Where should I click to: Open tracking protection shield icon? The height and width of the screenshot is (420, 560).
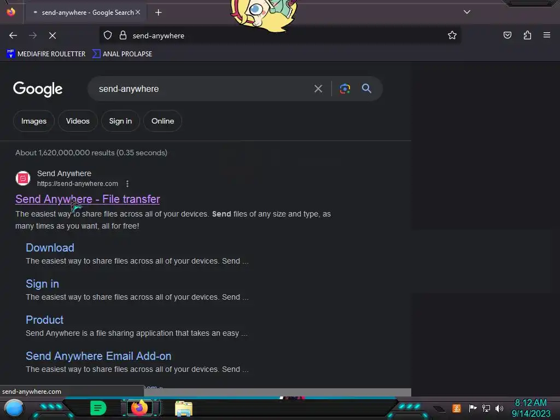click(108, 36)
